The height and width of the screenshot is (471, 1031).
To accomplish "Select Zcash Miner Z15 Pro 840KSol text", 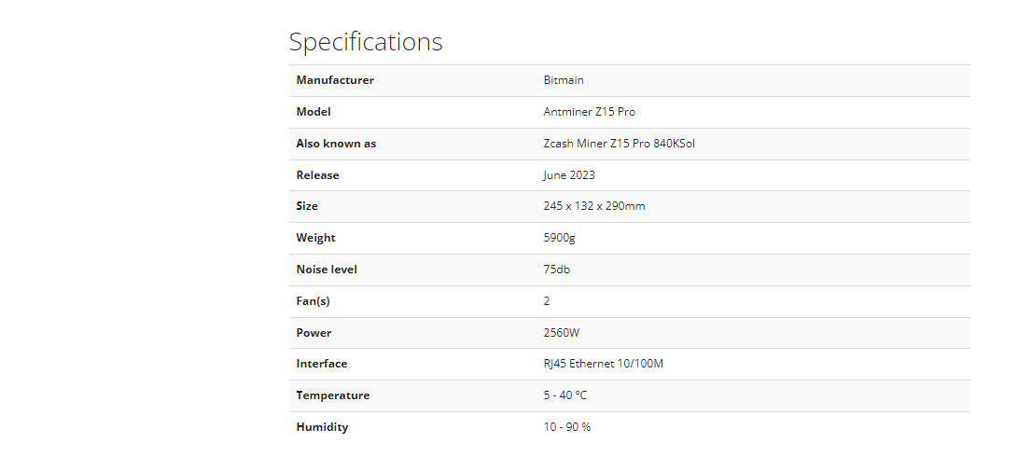I will coord(619,144).
